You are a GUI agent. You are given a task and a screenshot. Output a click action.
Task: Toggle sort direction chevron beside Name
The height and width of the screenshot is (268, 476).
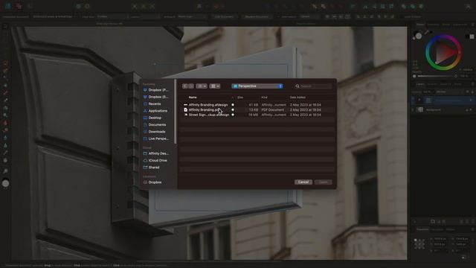click(x=233, y=98)
